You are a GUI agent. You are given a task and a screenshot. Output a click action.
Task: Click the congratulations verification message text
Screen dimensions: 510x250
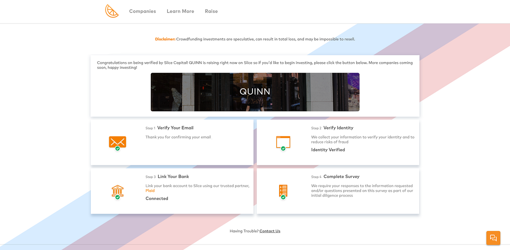click(x=255, y=65)
